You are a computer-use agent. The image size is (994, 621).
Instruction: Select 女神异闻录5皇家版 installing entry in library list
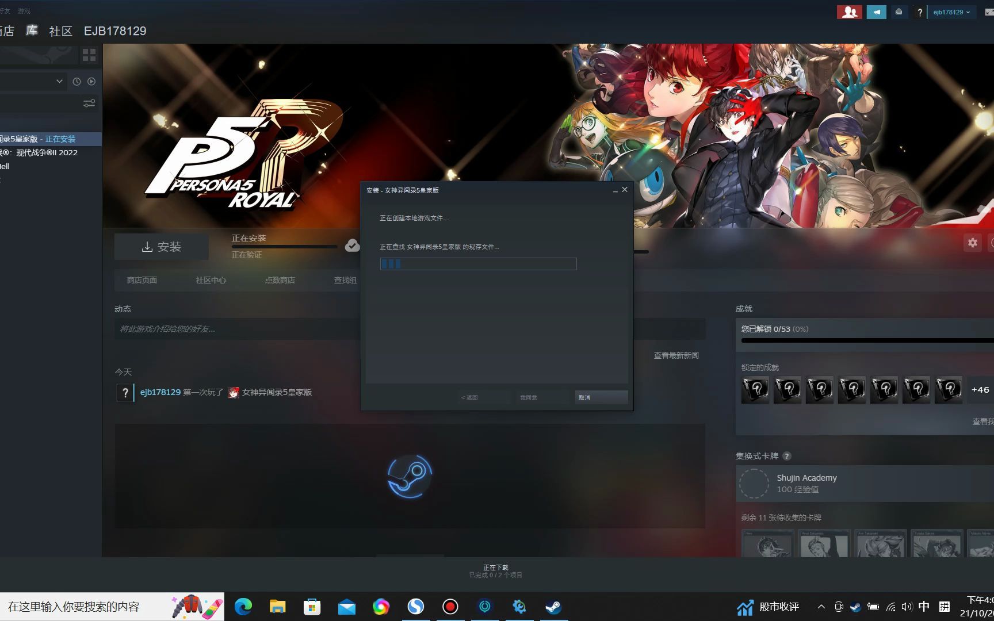51,139
